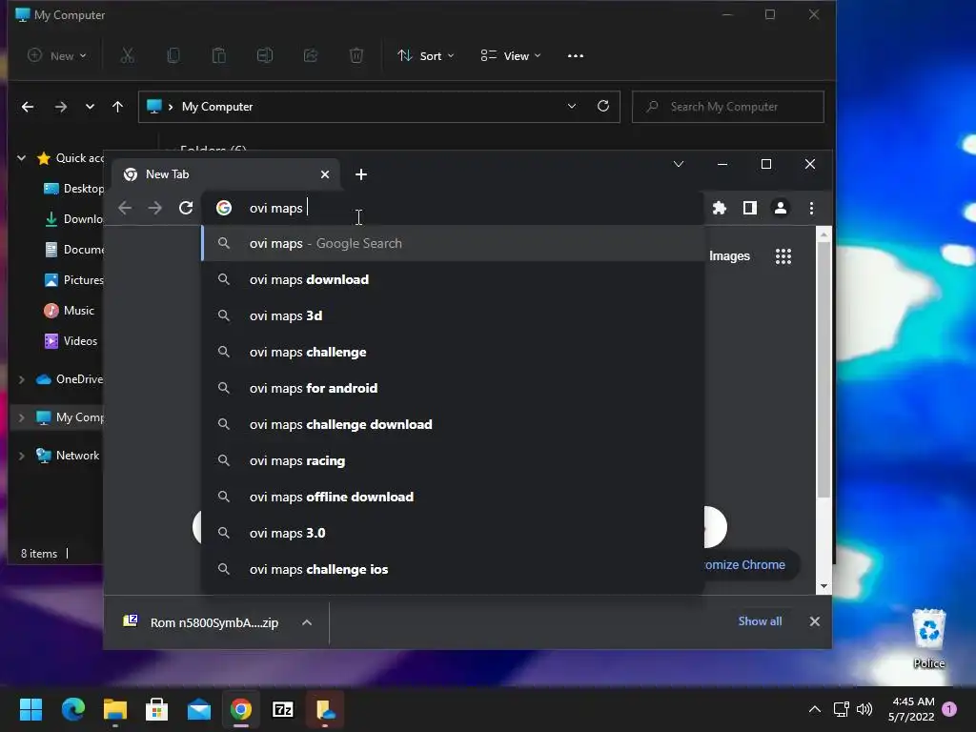
Task: Click Show all downloads link
Action: click(x=760, y=621)
